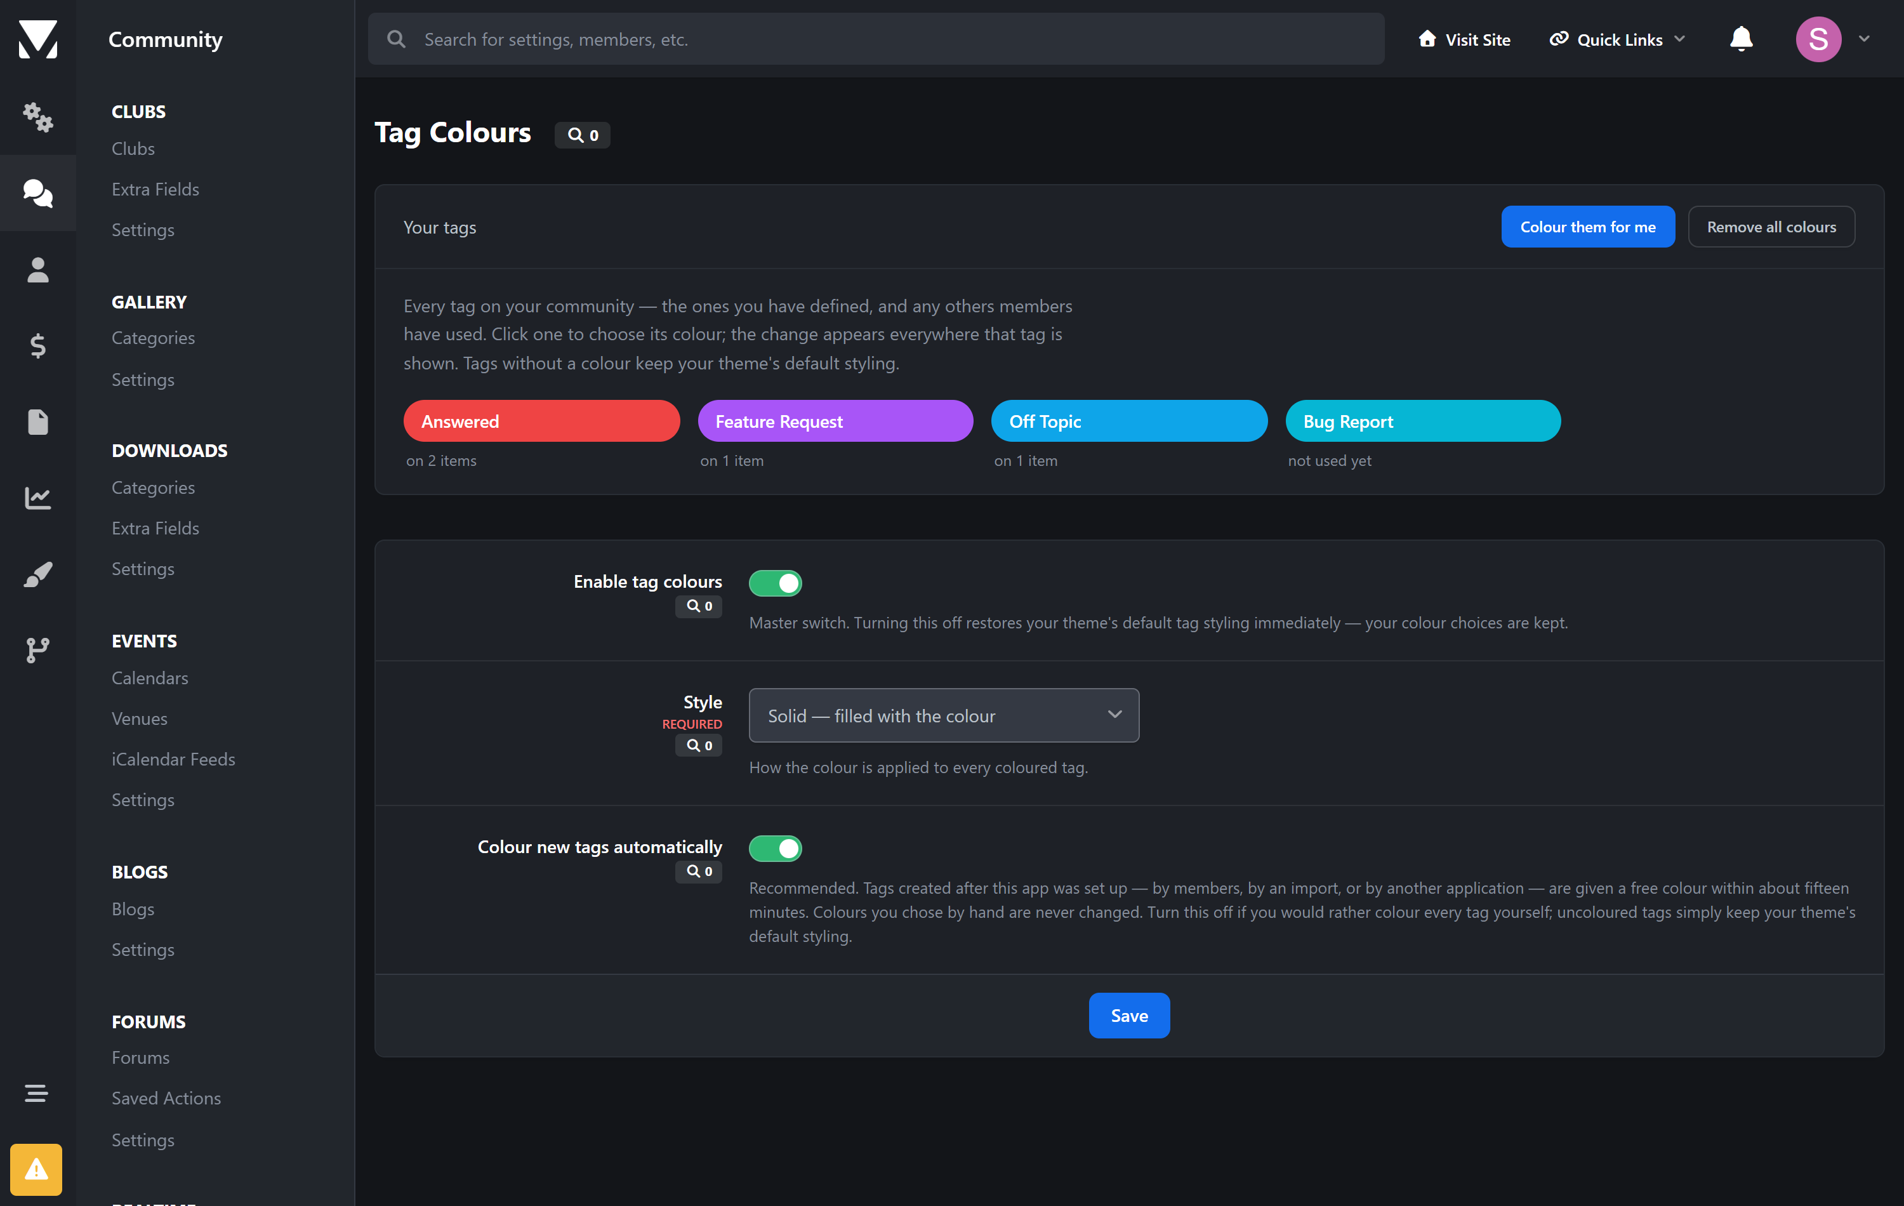Open Categories under Downloads
This screenshot has height=1206, width=1904.
154,488
